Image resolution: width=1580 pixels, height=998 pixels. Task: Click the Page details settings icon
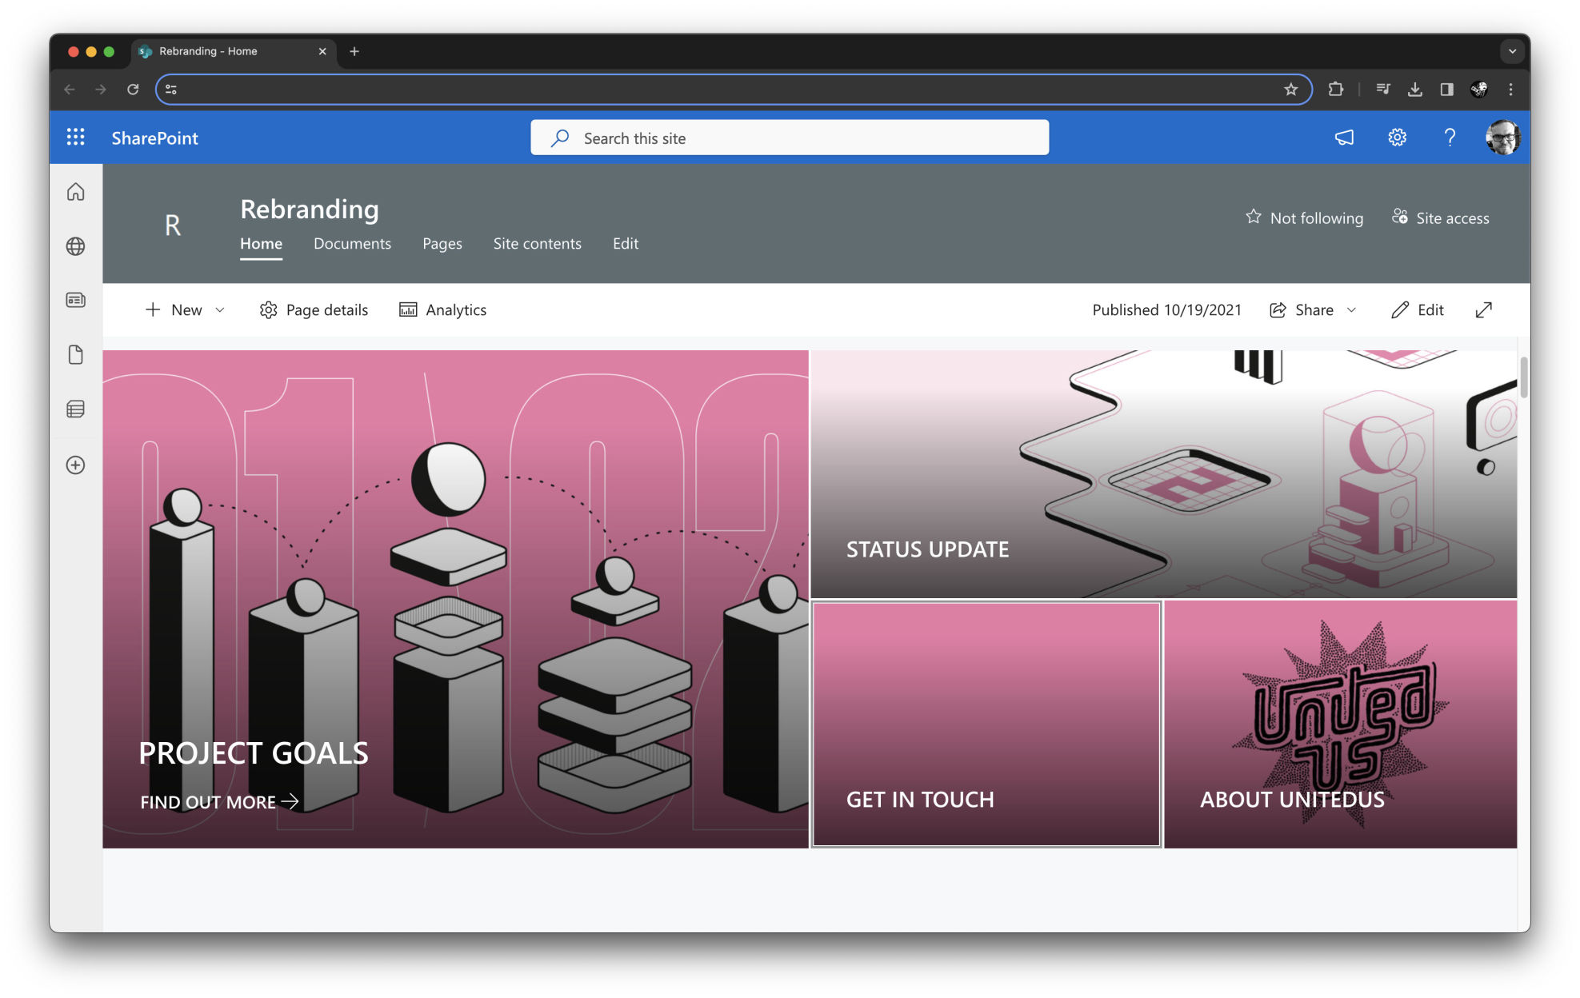(266, 309)
